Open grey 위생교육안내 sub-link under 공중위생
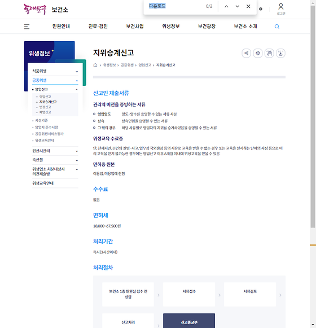316x328 pixels. (x=45, y=141)
